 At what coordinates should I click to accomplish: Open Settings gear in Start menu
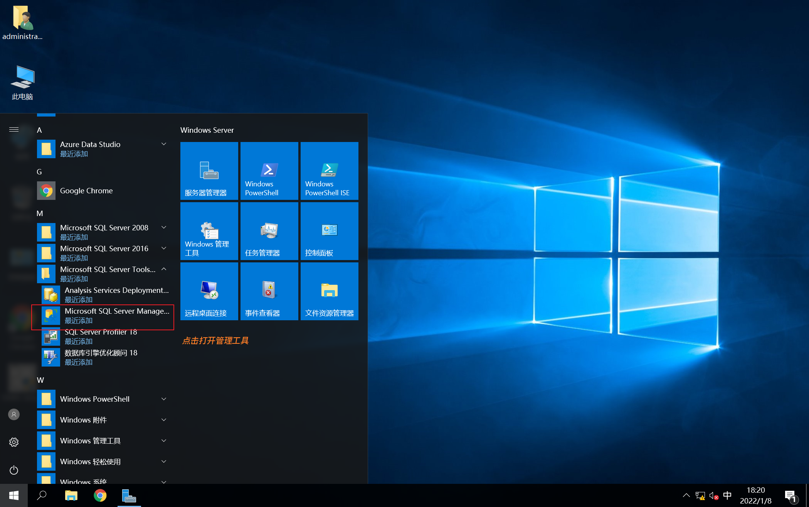point(14,442)
